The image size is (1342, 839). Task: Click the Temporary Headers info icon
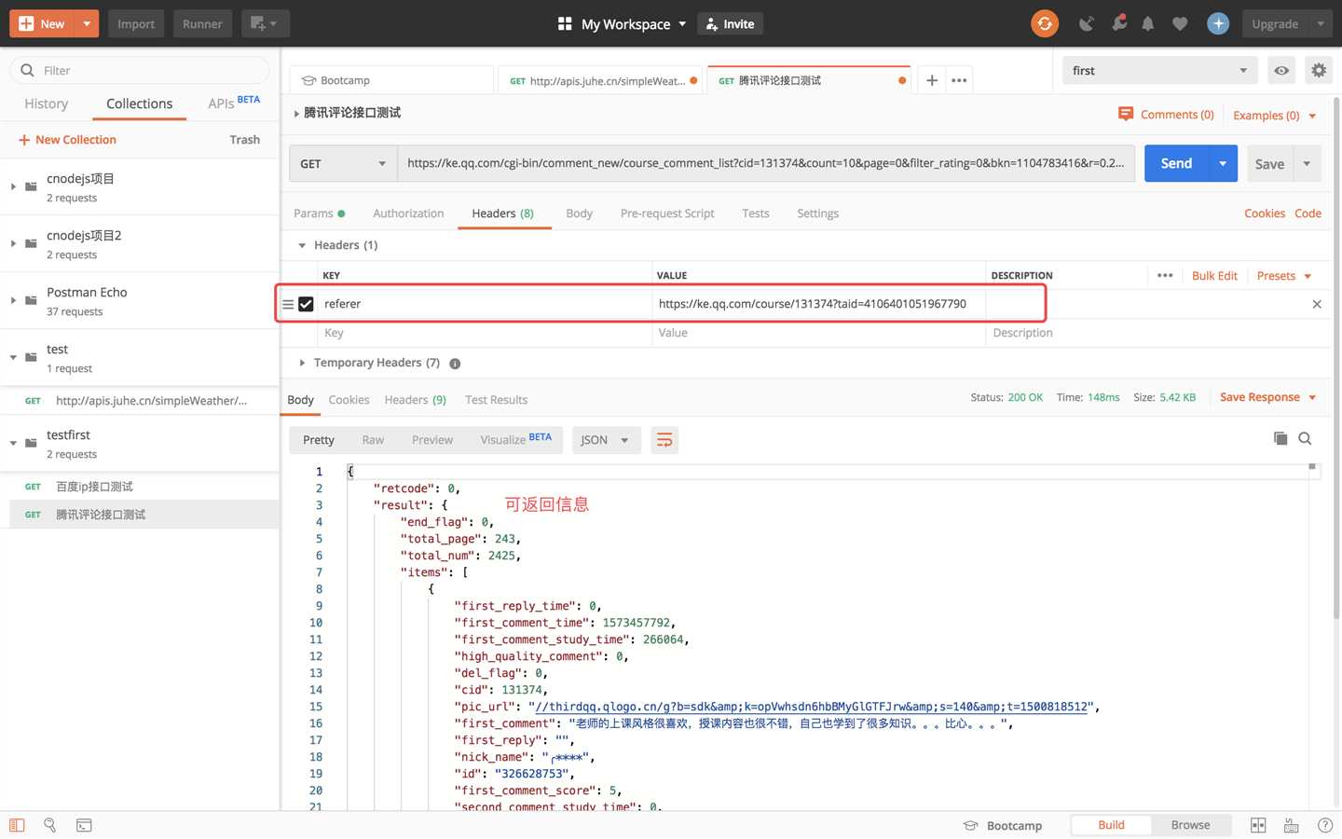[x=455, y=364]
